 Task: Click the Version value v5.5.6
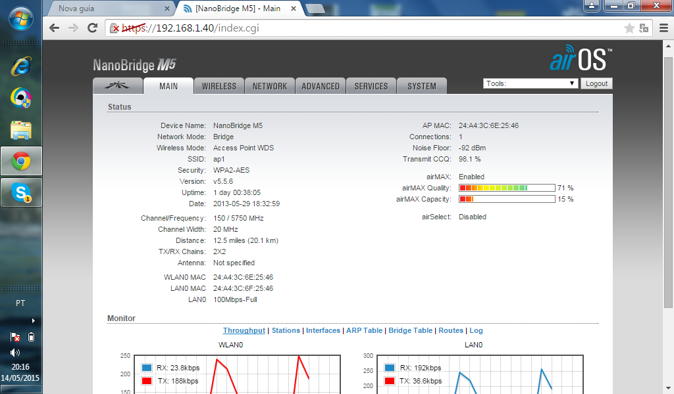(x=223, y=181)
